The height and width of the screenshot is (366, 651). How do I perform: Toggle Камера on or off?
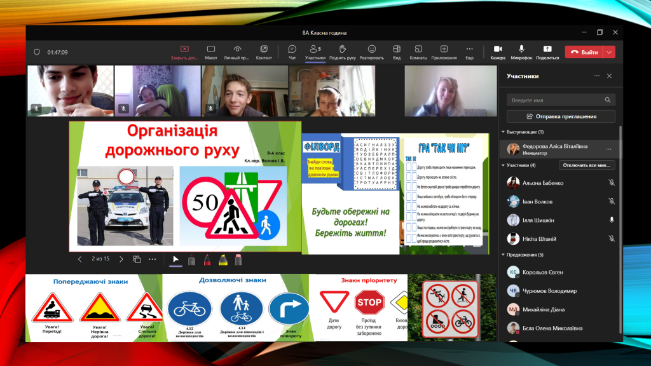click(498, 52)
